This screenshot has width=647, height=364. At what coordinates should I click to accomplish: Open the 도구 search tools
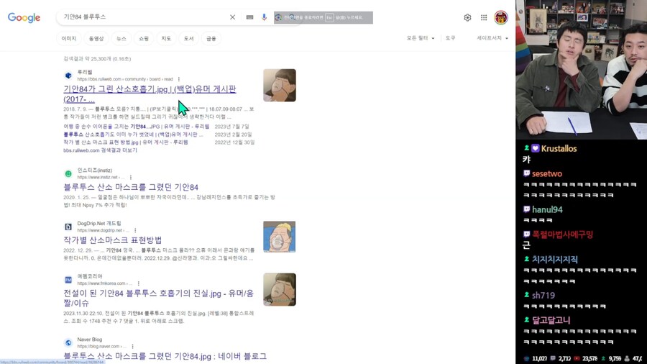click(x=450, y=38)
